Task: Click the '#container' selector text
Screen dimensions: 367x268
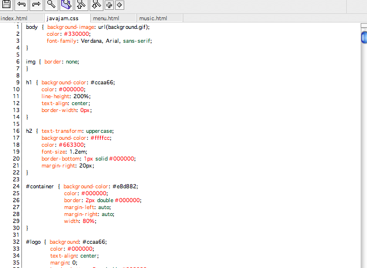Action: [40, 187]
